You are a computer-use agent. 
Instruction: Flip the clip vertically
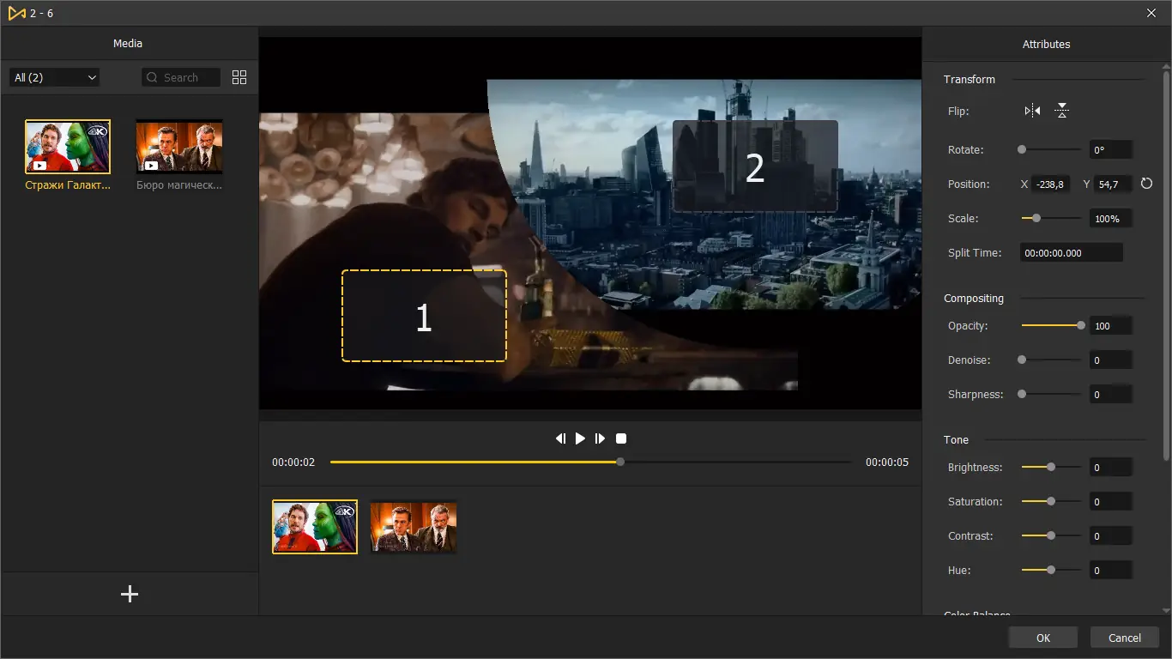[x=1062, y=111]
